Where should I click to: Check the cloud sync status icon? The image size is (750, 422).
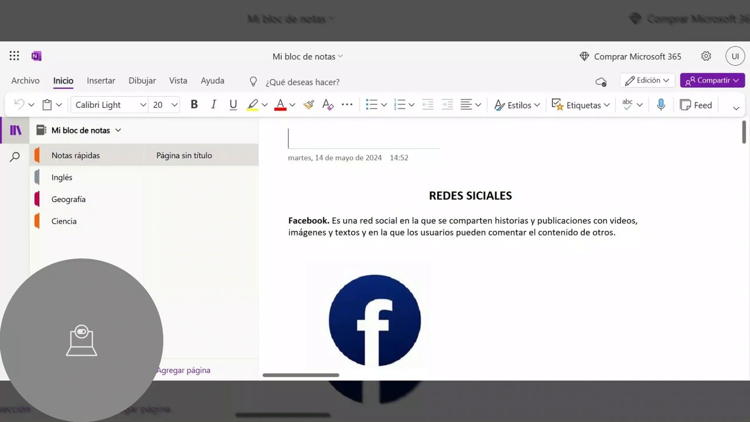click(601, 81)
